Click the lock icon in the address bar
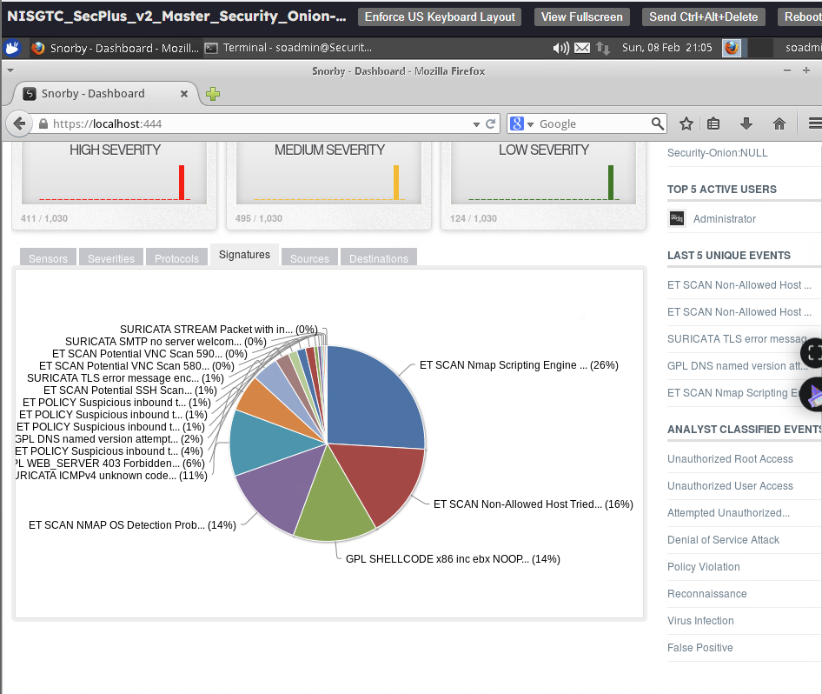 click(43, 123)
